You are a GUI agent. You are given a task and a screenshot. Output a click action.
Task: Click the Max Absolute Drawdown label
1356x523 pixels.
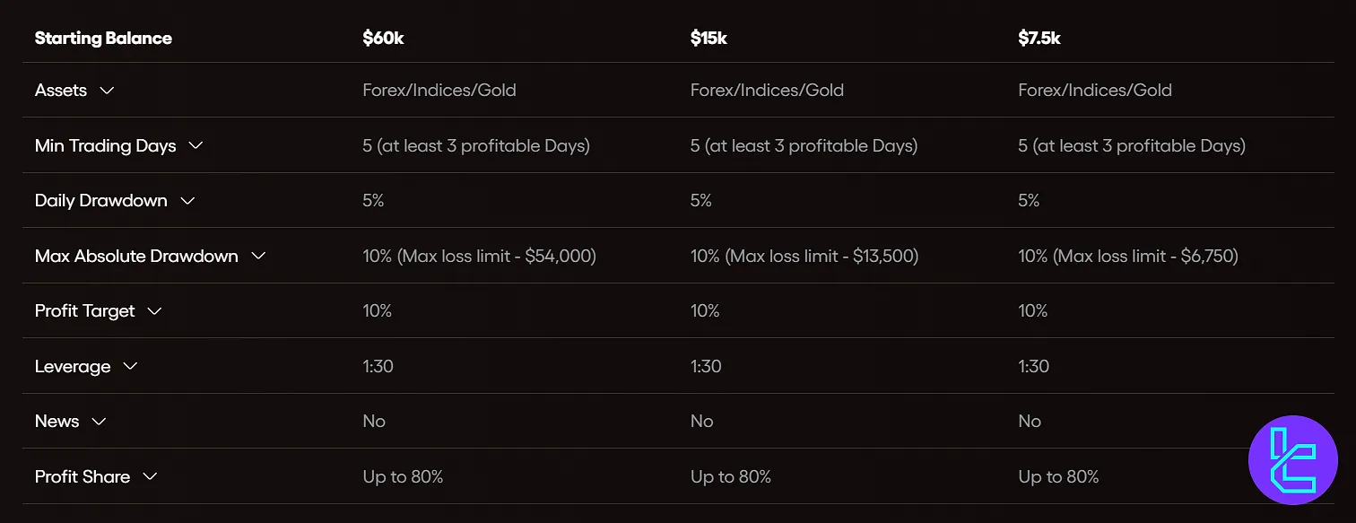click(x=136, y=256)
